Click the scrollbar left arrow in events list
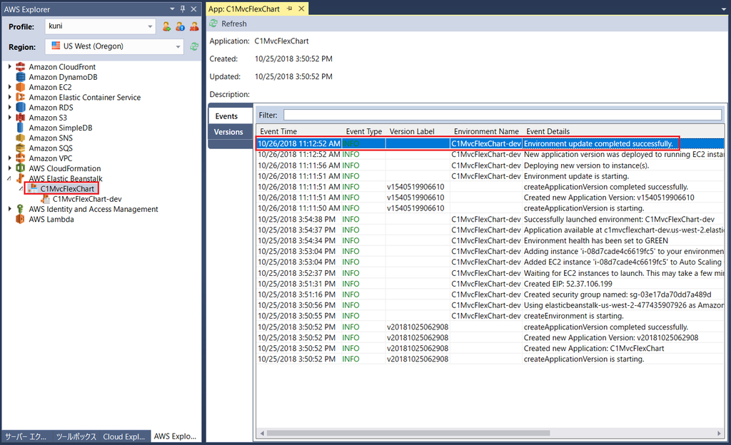Viewport: 731px width, 445px height. [x=262, y=434]
